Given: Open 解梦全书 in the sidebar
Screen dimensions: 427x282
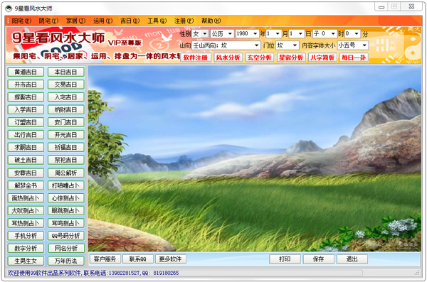Looking at the screenshot, I should coord(26,185).
